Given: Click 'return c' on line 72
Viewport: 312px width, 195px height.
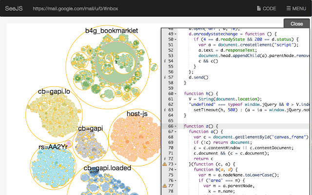Looking at the screenshot, I should pyautogui.click(x=203, y=159).
